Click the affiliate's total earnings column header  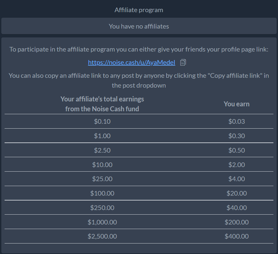(x=102, y=104)
